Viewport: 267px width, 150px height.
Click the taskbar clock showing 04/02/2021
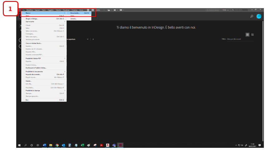tap(252, 145)
